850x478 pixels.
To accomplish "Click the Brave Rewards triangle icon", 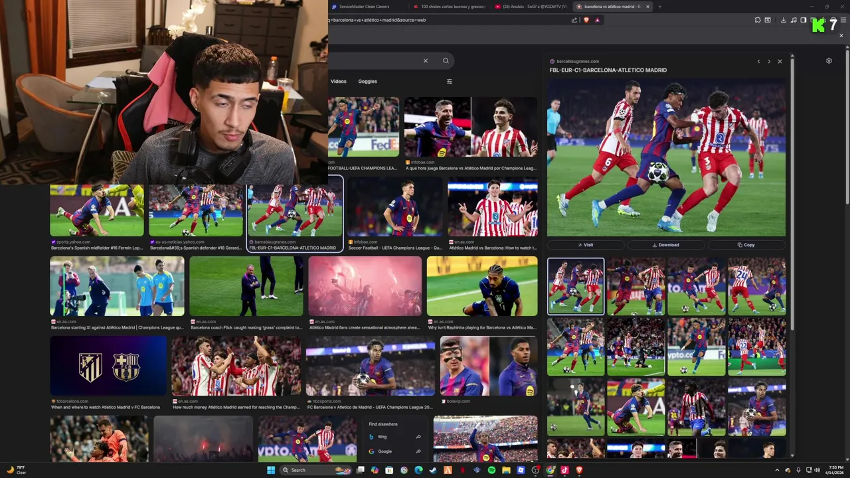I will click(x=598, y=20).
